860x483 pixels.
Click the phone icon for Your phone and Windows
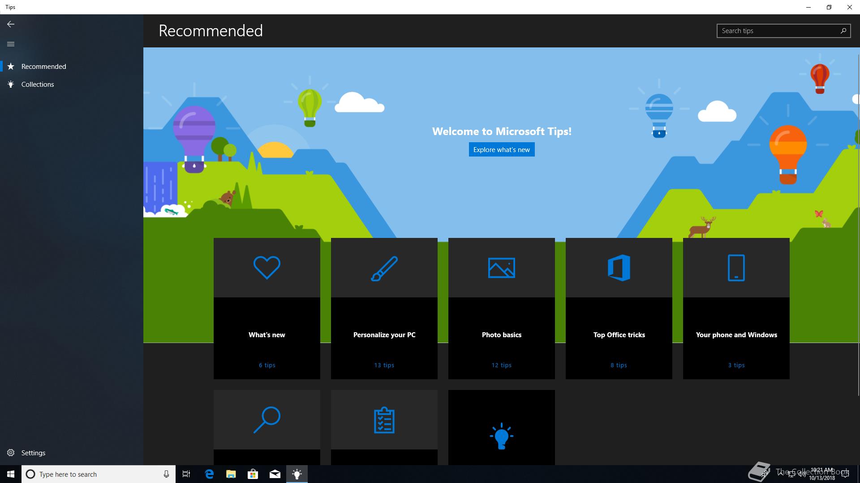click(736, 267)
